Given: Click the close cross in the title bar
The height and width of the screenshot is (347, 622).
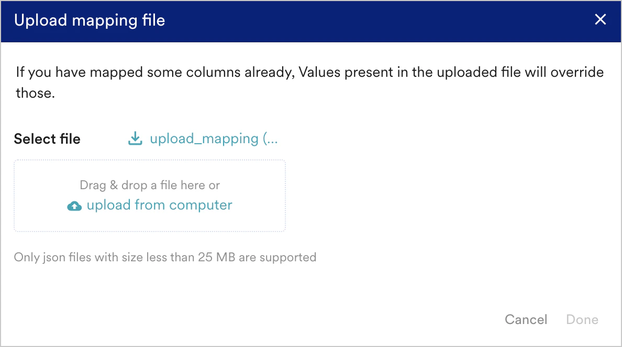Looking at the screenshot, I should pos(600,19).
